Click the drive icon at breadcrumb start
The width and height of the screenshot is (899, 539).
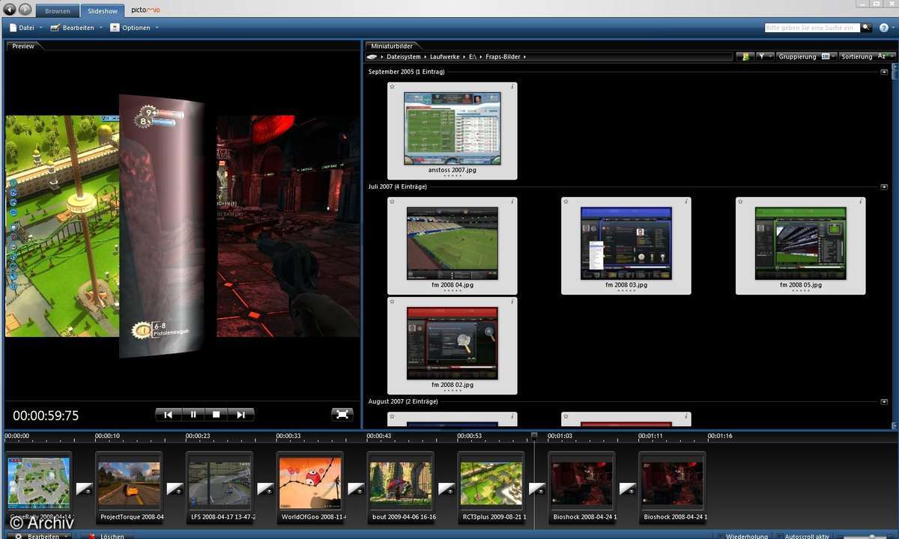coord(372,57)
